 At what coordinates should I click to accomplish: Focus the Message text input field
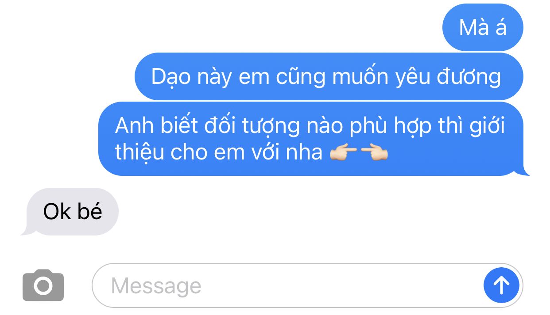coord(307,285)
